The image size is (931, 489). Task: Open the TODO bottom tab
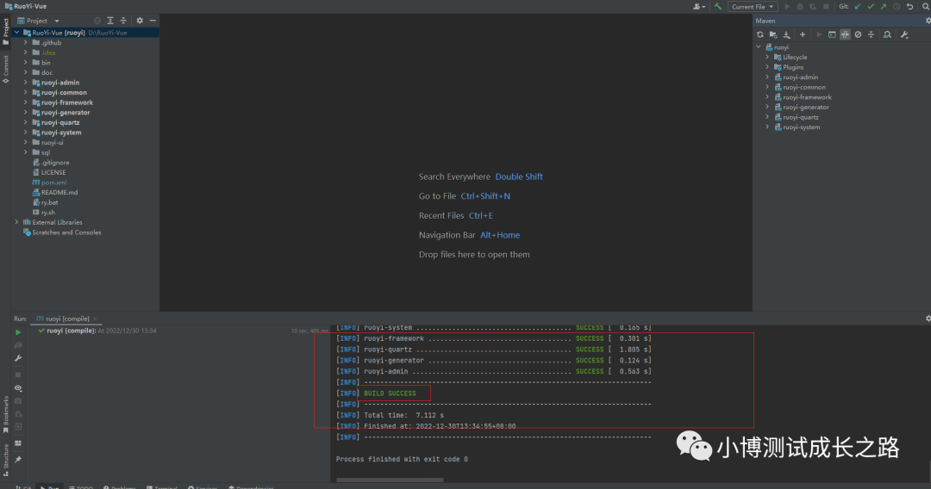click(81, 487)
